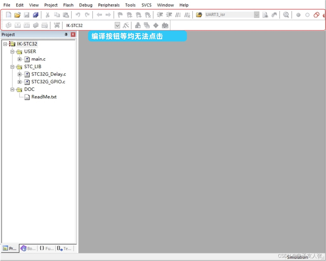Select ReadMe.txt in project tree
This screenshot has height=261, width=326.
44,97
